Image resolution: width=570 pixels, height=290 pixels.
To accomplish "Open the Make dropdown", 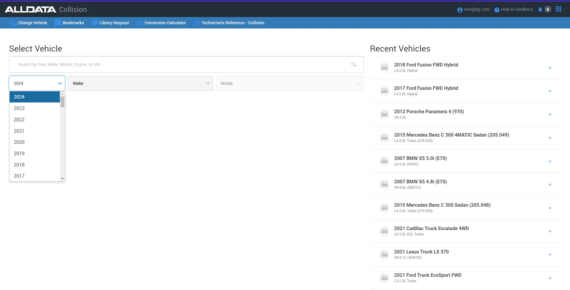I will point(140,83).
